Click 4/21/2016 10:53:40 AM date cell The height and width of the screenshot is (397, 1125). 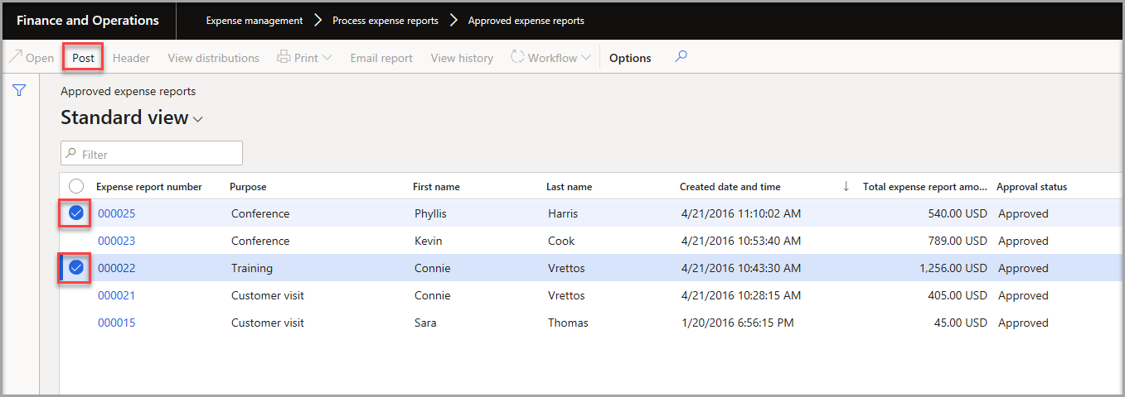point(740,241)
